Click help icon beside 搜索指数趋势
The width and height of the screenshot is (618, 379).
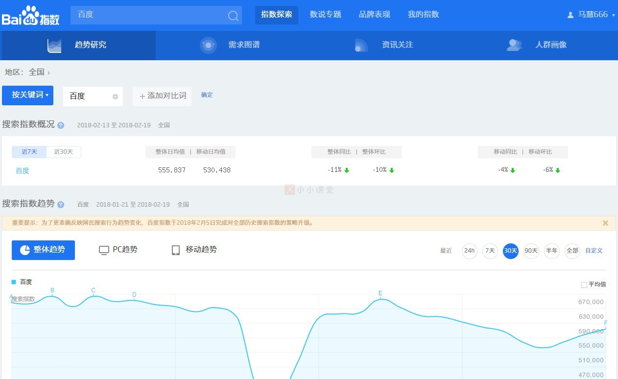pos(61,205)
